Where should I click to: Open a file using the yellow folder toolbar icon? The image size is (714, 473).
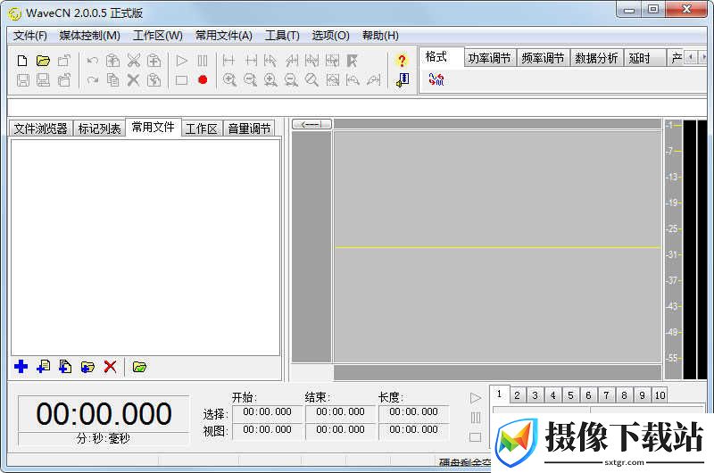pos(43,61)
